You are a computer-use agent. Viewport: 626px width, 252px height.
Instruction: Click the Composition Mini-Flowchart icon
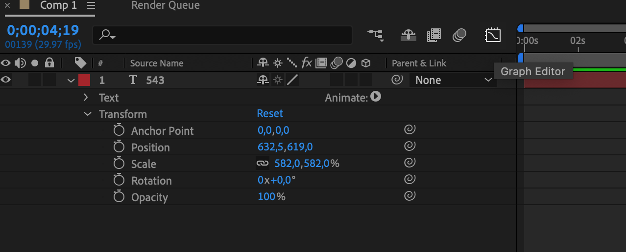tap(376, 35)
